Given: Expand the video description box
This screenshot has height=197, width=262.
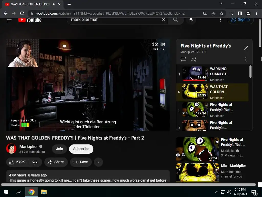Looking at the screenshot, I should [88, 176].
